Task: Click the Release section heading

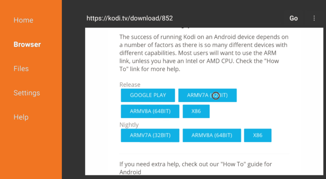Action: (x=130, y=85)
